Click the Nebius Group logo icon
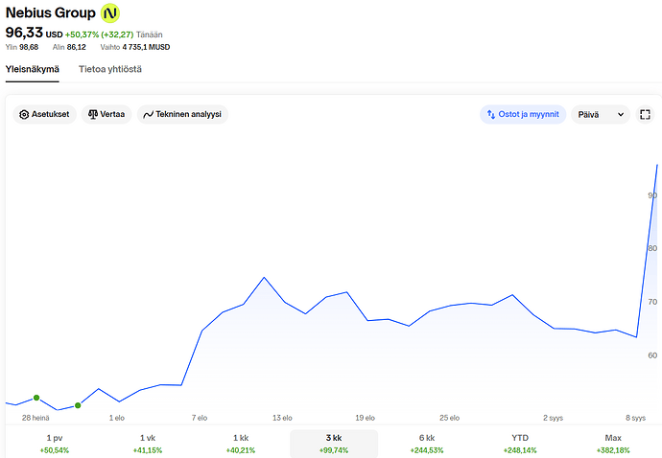The height and width of the screenshot is (458, 662). click(x=111, y=13)
